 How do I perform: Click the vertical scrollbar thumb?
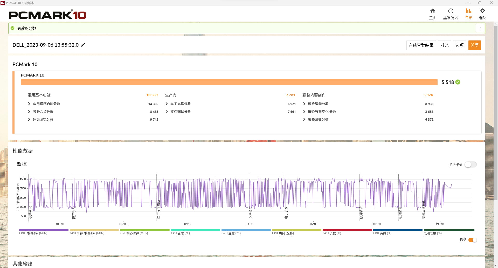click(x=496, y=113)
